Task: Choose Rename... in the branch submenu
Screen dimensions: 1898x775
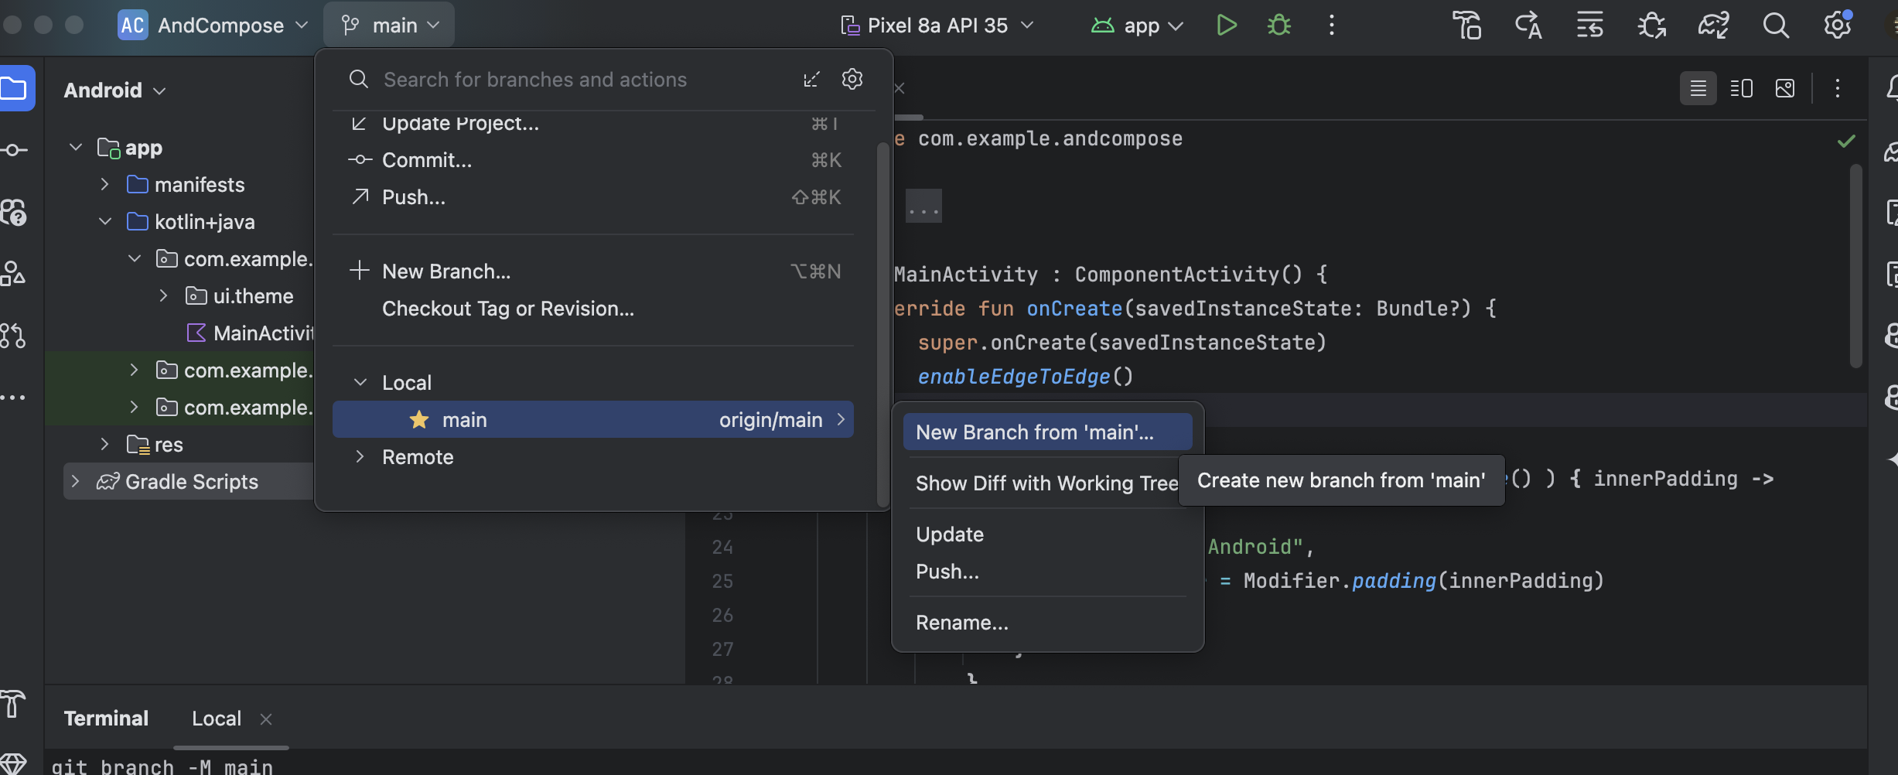Action: click(961, 623)
